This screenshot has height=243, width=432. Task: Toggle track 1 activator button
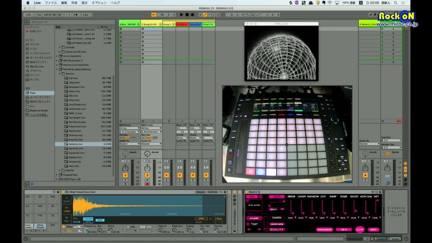[x=125, y=175]
